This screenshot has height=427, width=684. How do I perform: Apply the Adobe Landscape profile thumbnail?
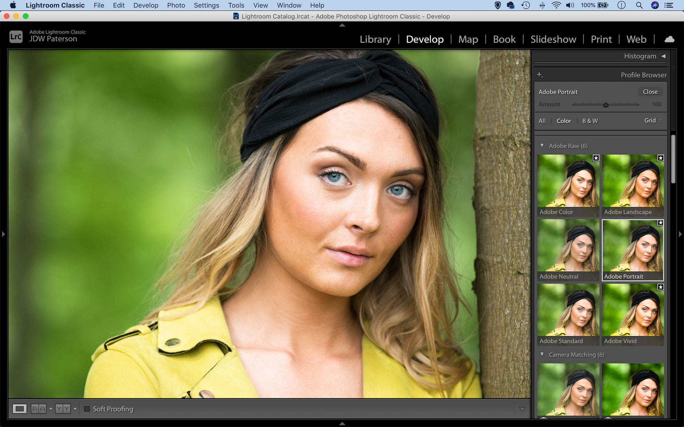click(633, 185)
